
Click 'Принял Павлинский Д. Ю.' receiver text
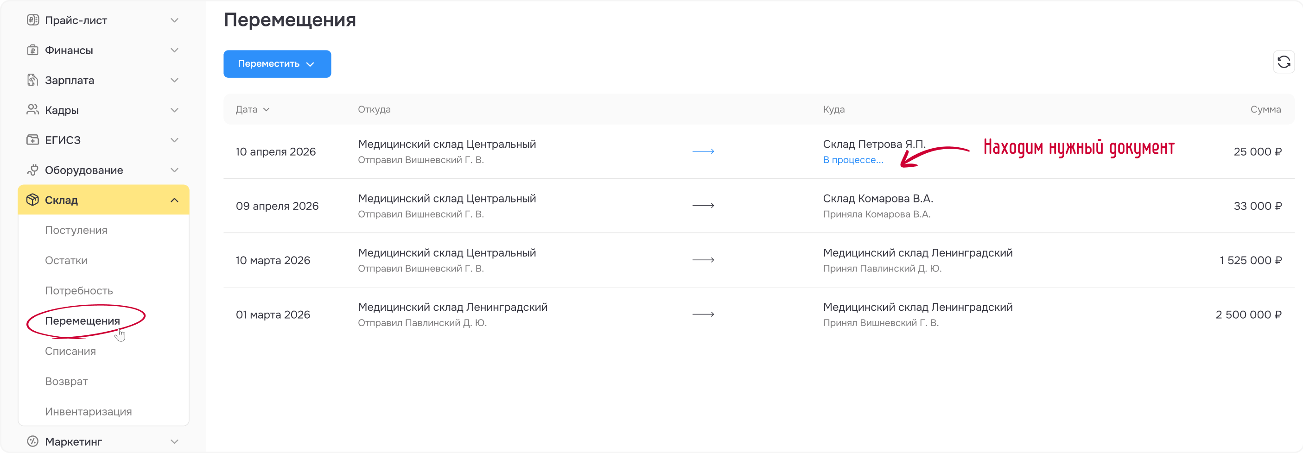[882, 269]
